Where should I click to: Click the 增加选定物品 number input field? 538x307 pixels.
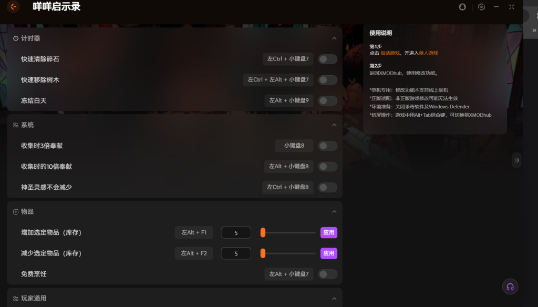click(236, 232)
